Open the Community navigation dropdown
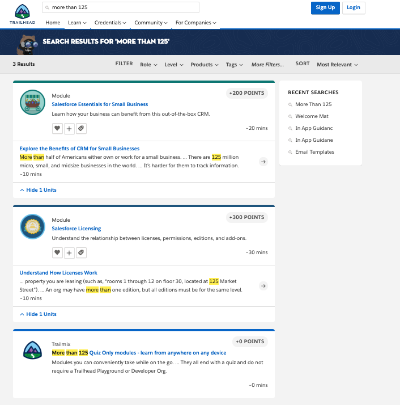 click(151, 23)
